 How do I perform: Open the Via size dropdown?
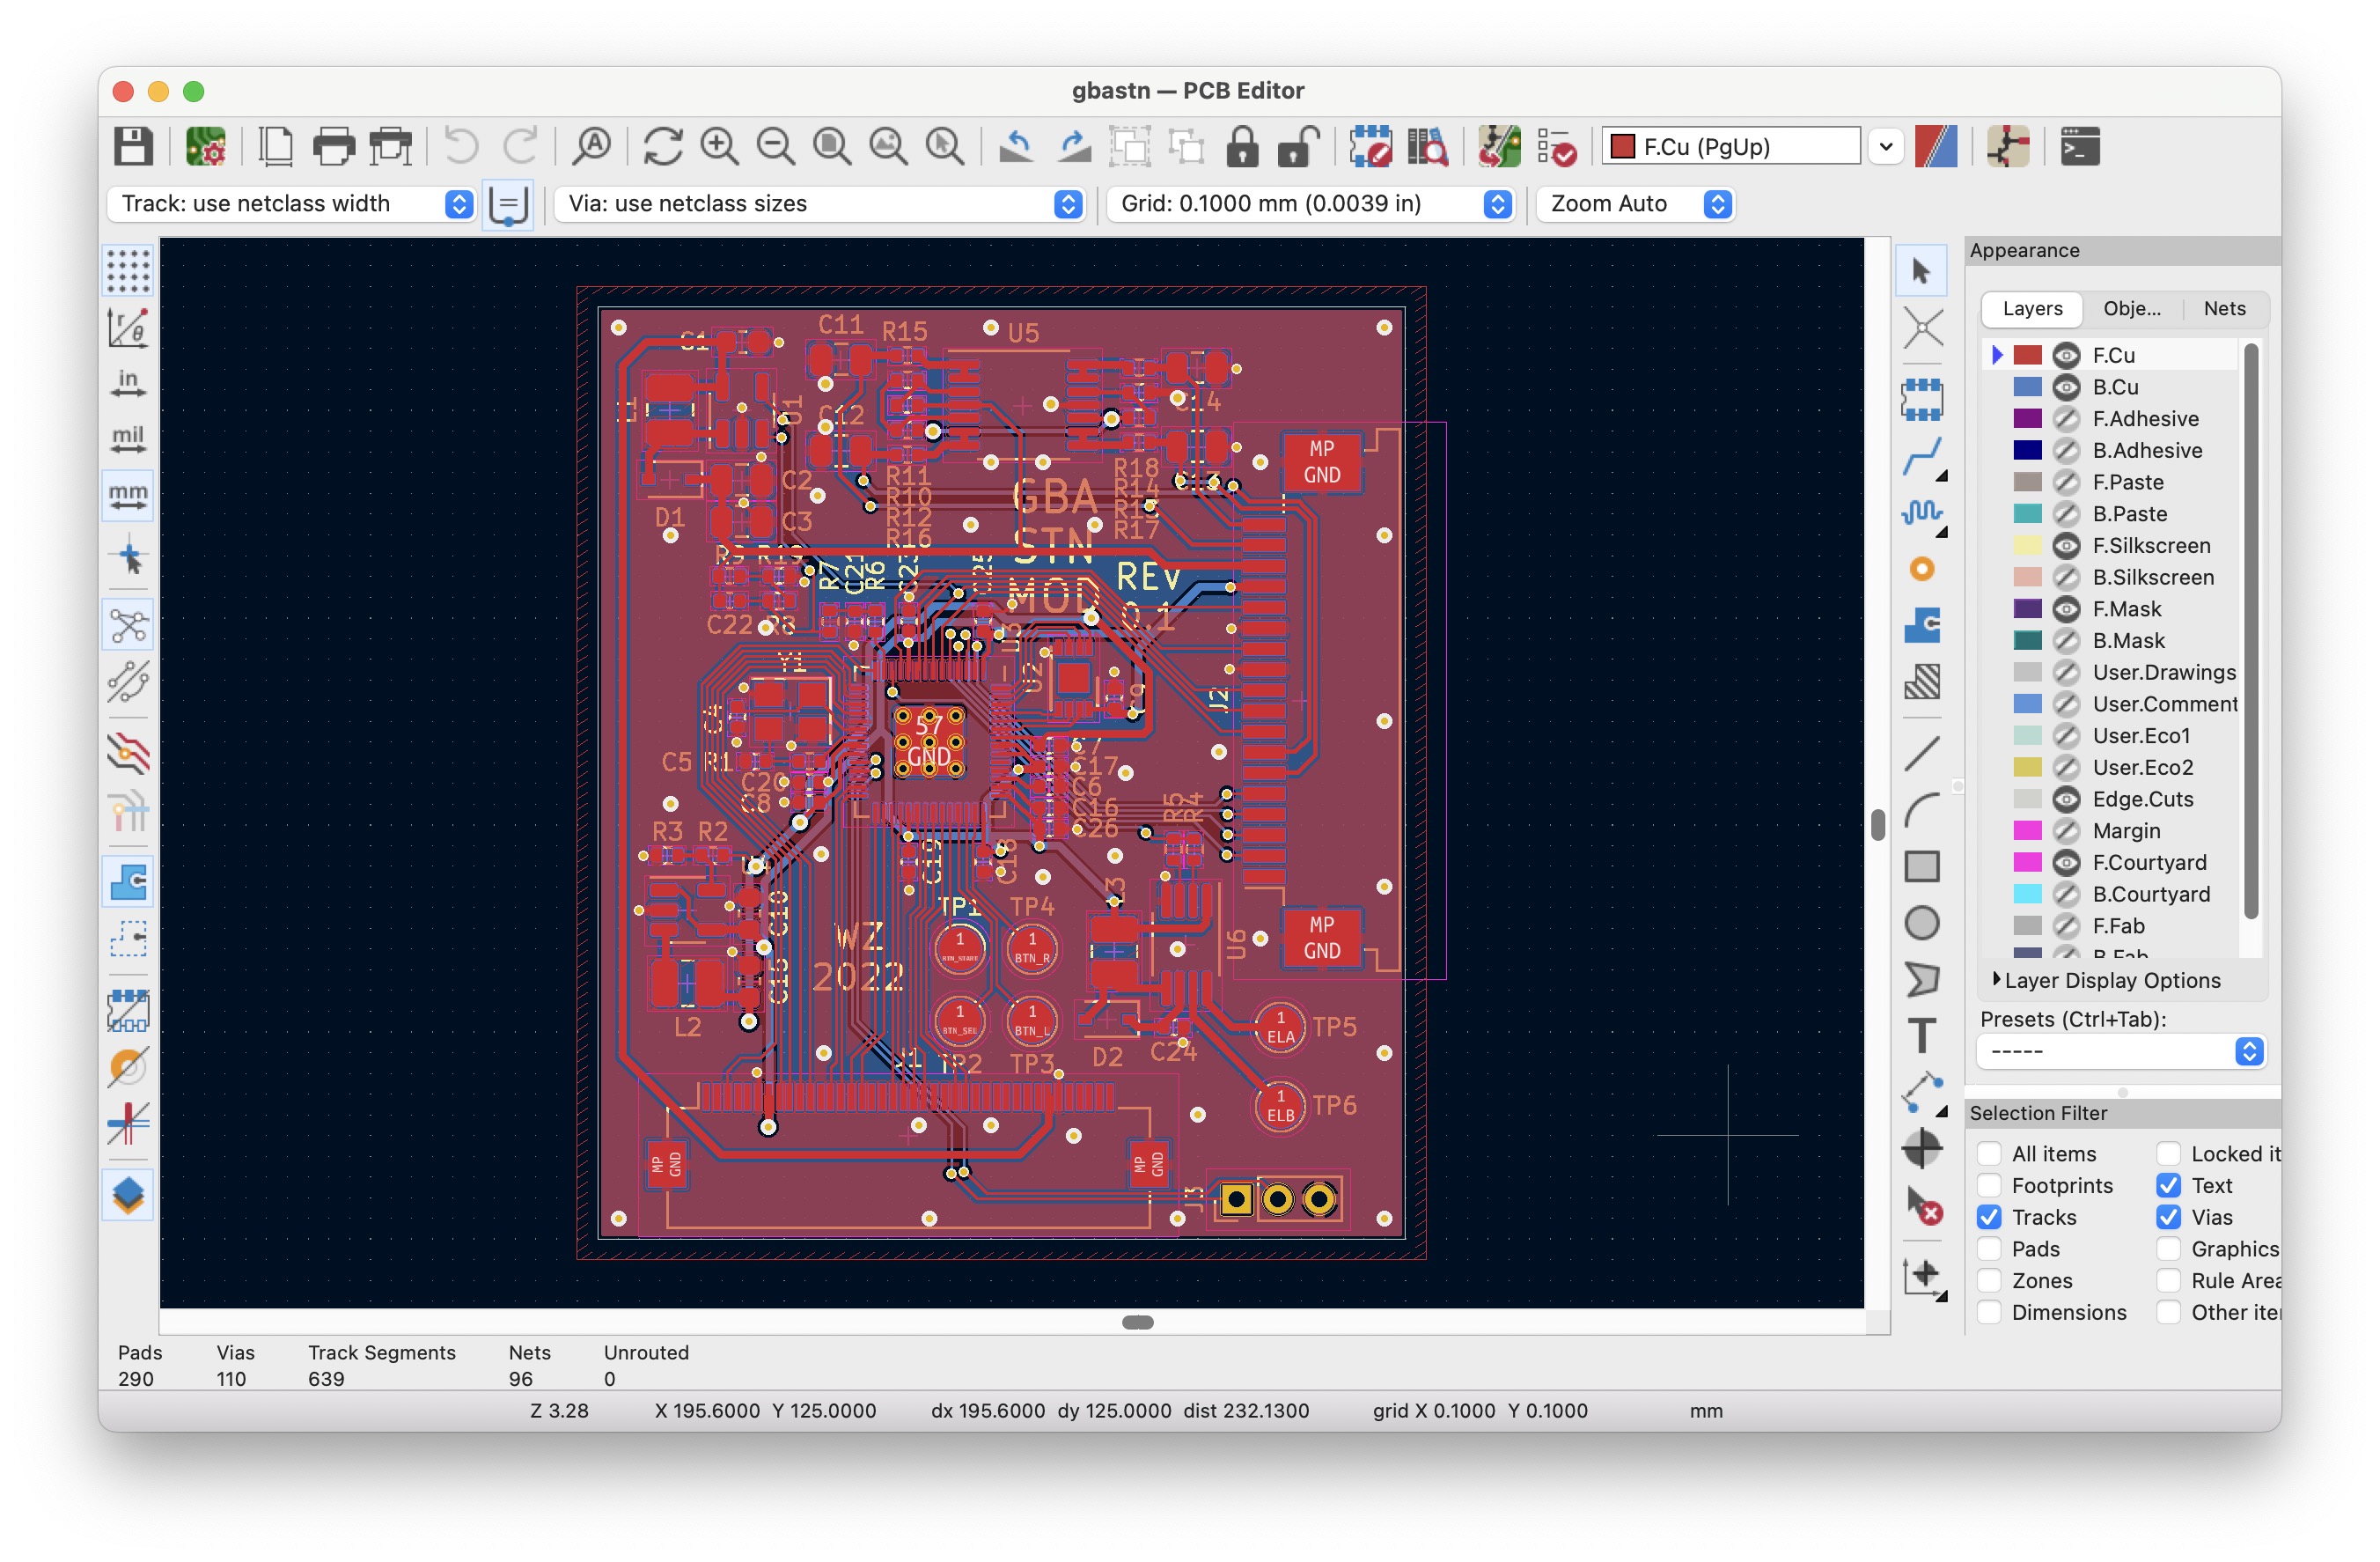click(x=819, y=204)
